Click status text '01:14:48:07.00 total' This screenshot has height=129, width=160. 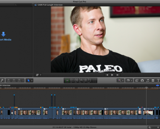coord(62,127)
